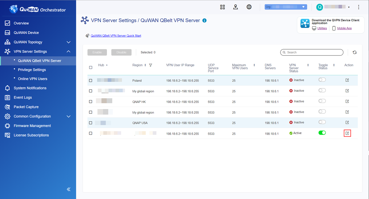369x199 pixels.
Task: Edit the Active VPN server row
Action: click(x=347, y=133)
